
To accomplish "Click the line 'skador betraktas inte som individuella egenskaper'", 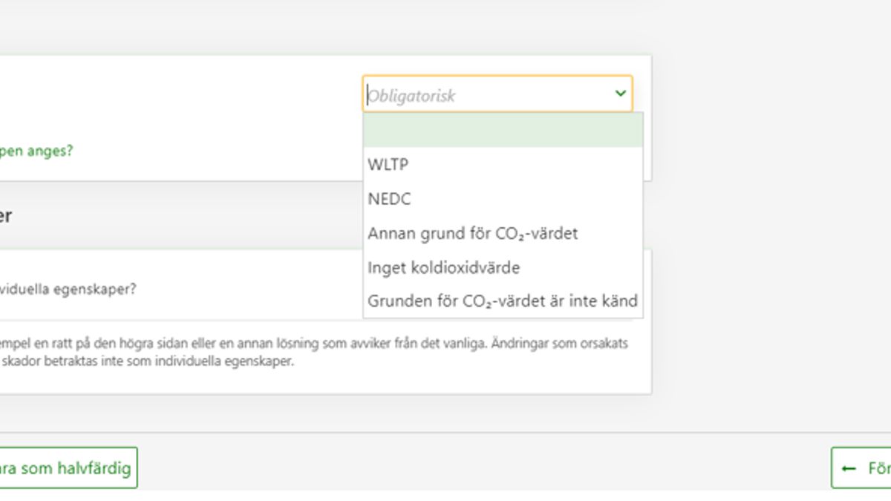I will point(147,362).
